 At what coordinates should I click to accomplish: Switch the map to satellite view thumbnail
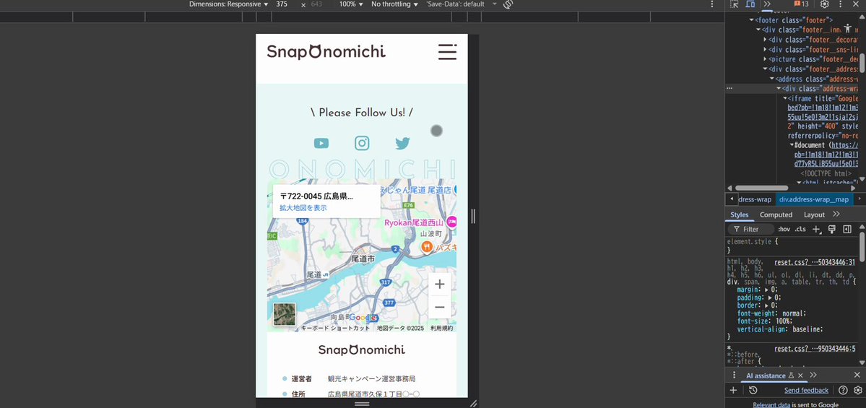[x=285, y=314]
